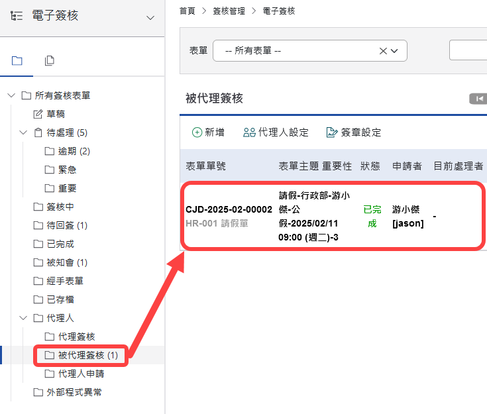
Task: Open the 被知會 (1) folder
Action: 60,262
